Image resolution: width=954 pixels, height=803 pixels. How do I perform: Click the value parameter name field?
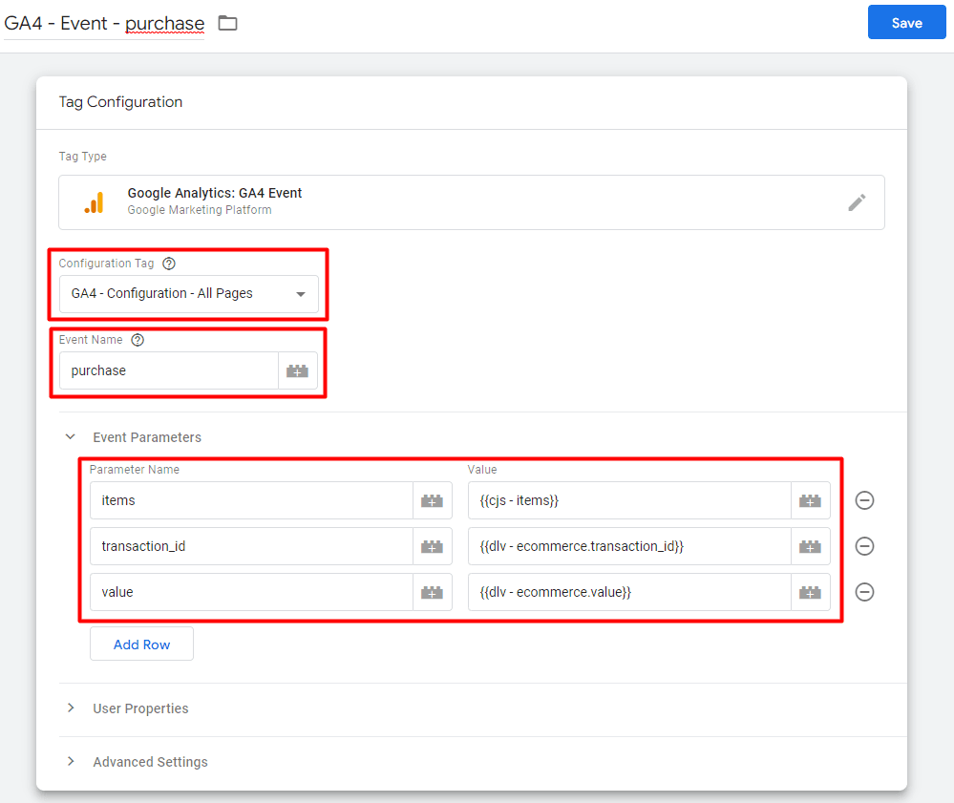coord(251,592)
